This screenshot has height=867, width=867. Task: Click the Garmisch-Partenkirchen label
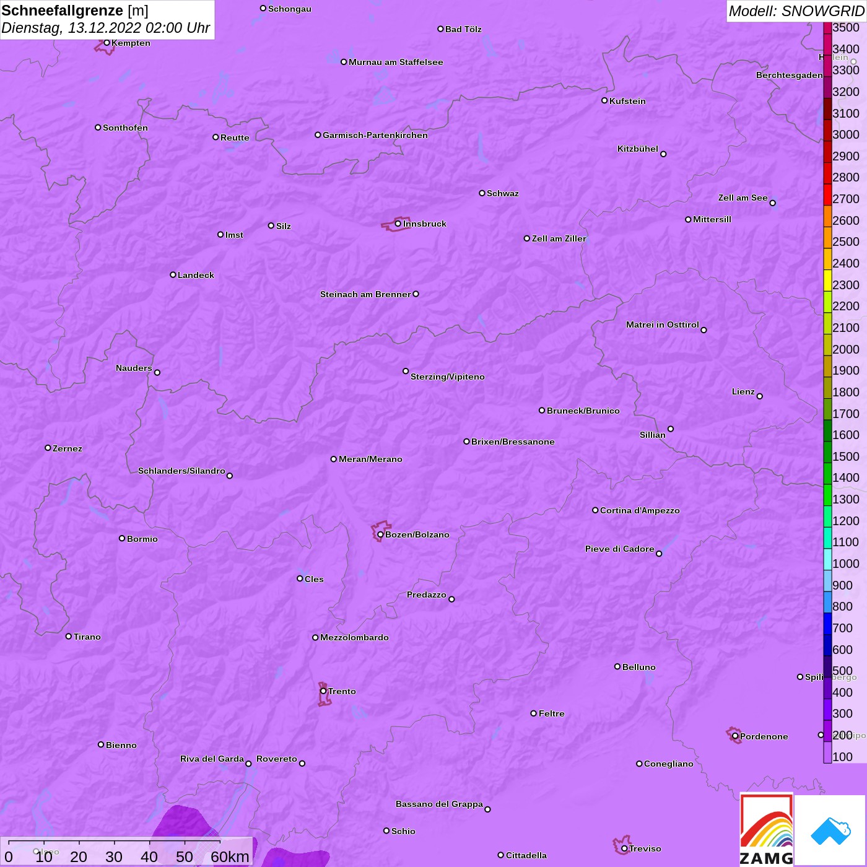pyautogui.click(x=375, y=135)
